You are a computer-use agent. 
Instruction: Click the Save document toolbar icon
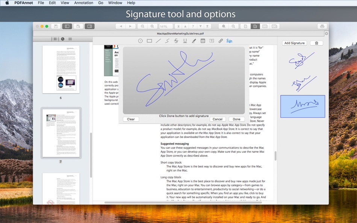point(56,26)
